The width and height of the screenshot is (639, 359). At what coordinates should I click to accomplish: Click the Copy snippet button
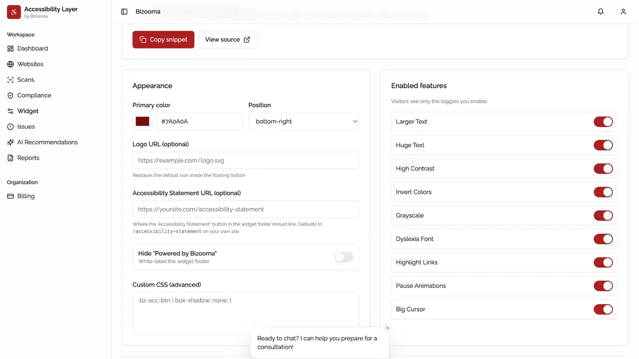pyautogui.click(x=163, y=39)
